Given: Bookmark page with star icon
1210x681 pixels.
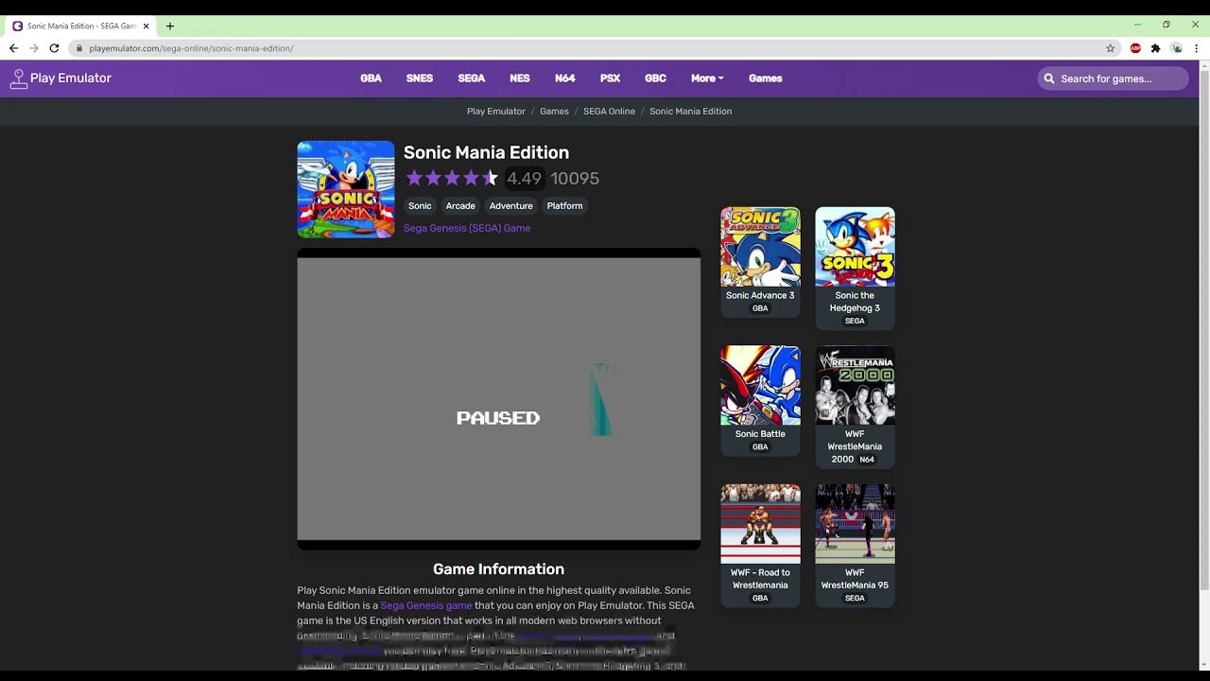Looking at the screenshot, I should [x=1111, y=48].
